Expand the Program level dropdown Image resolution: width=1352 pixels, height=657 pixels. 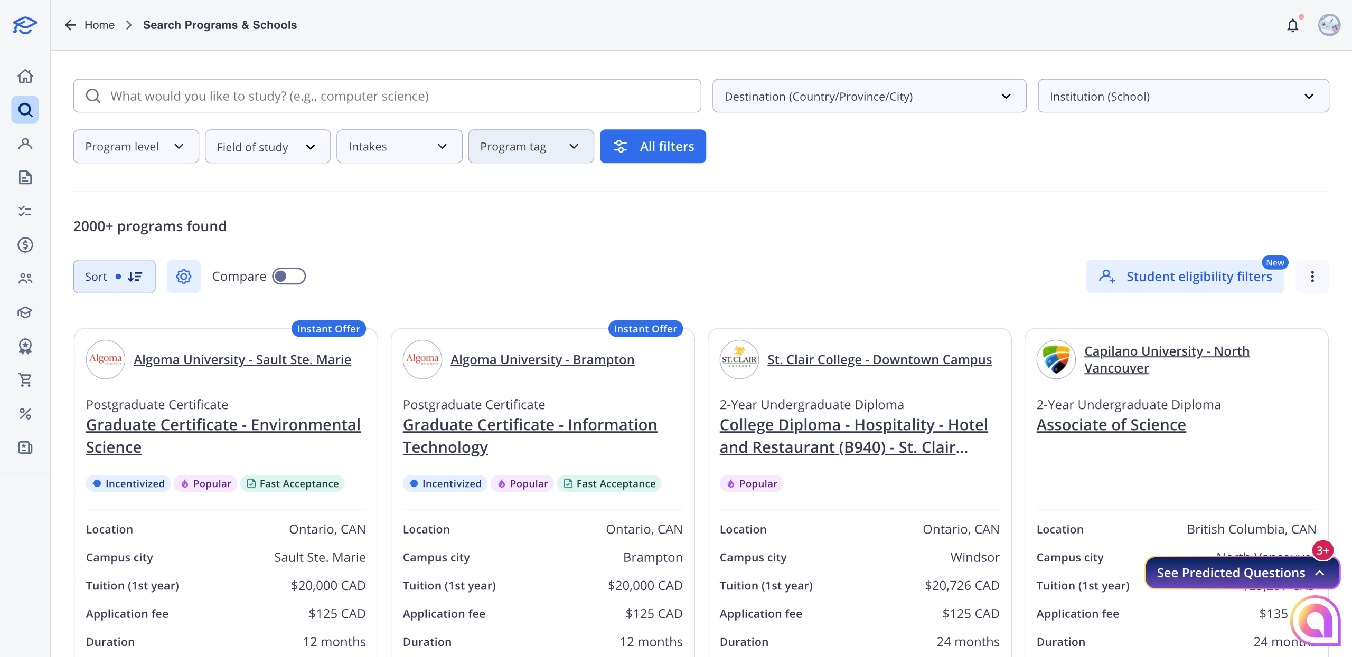click(136, 147)
